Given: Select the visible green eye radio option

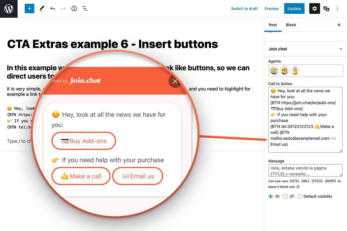Looking at the screenshot, I should coord(271,196).
